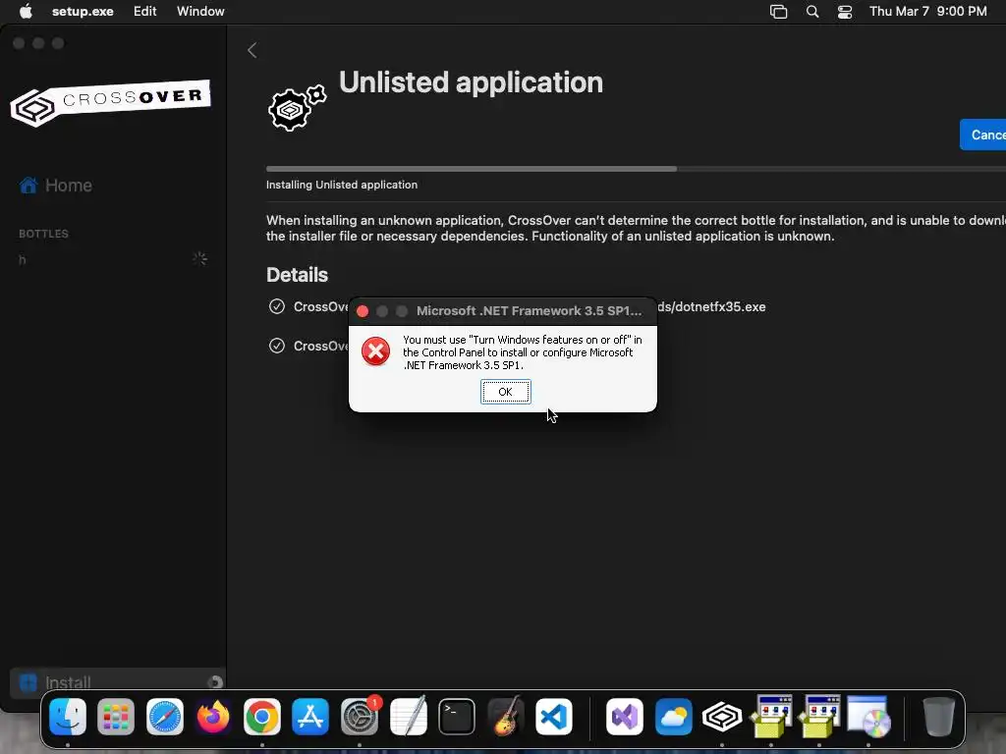Viewport: 1006px width, 754px height.
Task: Click the Unlisted application gear icon
Action: [x=297, y=108]
